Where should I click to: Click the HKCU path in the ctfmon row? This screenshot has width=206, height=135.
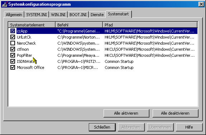[x=149, y=49]
